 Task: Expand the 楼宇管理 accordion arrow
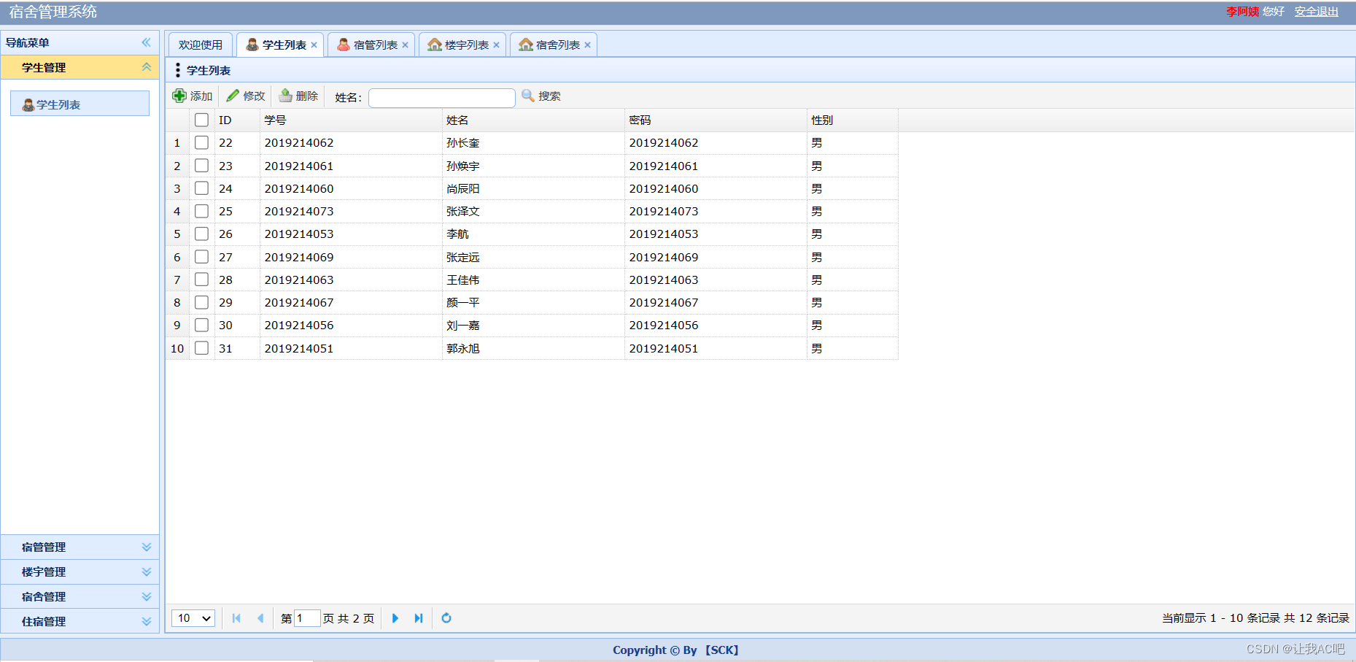coord(147,572)
